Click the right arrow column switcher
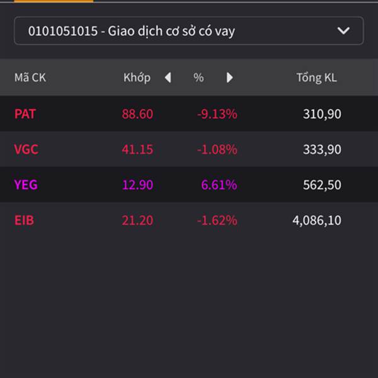This screenshot has height=378, width=378. (229, 78)
